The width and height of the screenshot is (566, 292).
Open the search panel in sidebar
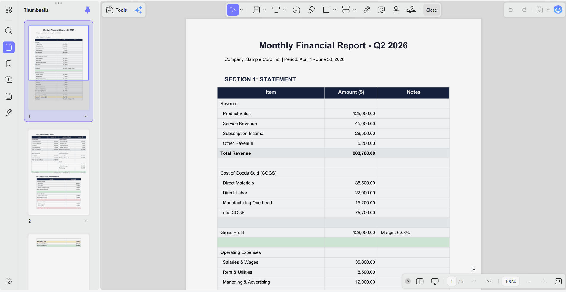[x=9, y=31]
